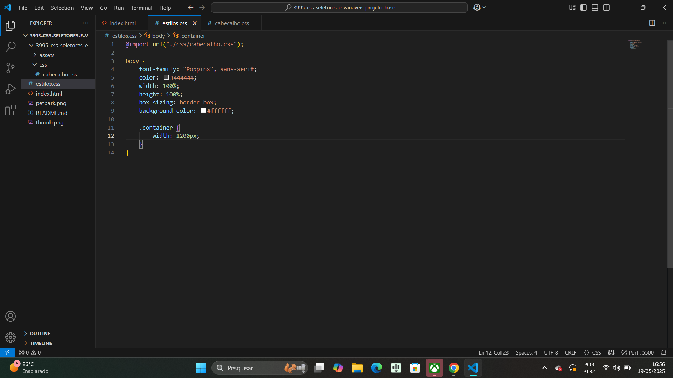The width and height of the screenshot is (673, 378).
Task: Open the Explorer view in activity bar
Action: (11, 26)
